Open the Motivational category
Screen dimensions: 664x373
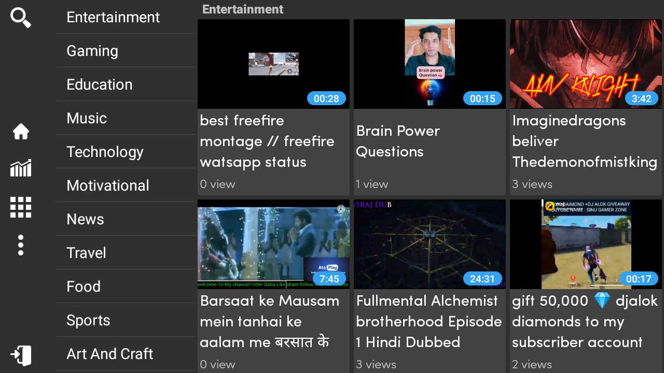click(126, 185)
